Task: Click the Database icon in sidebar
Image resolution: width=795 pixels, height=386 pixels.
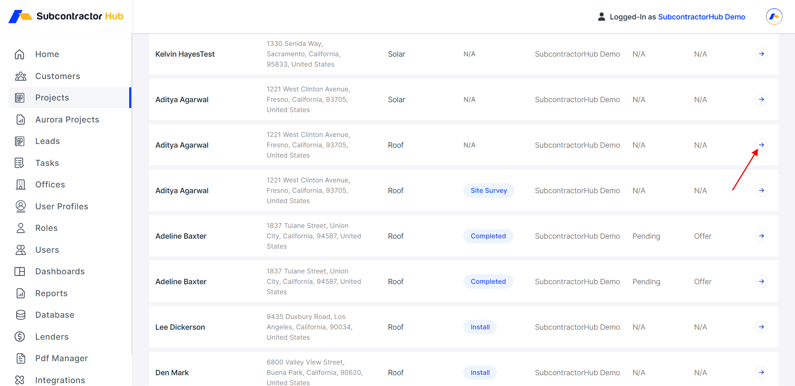Action: tap(20, 314)
